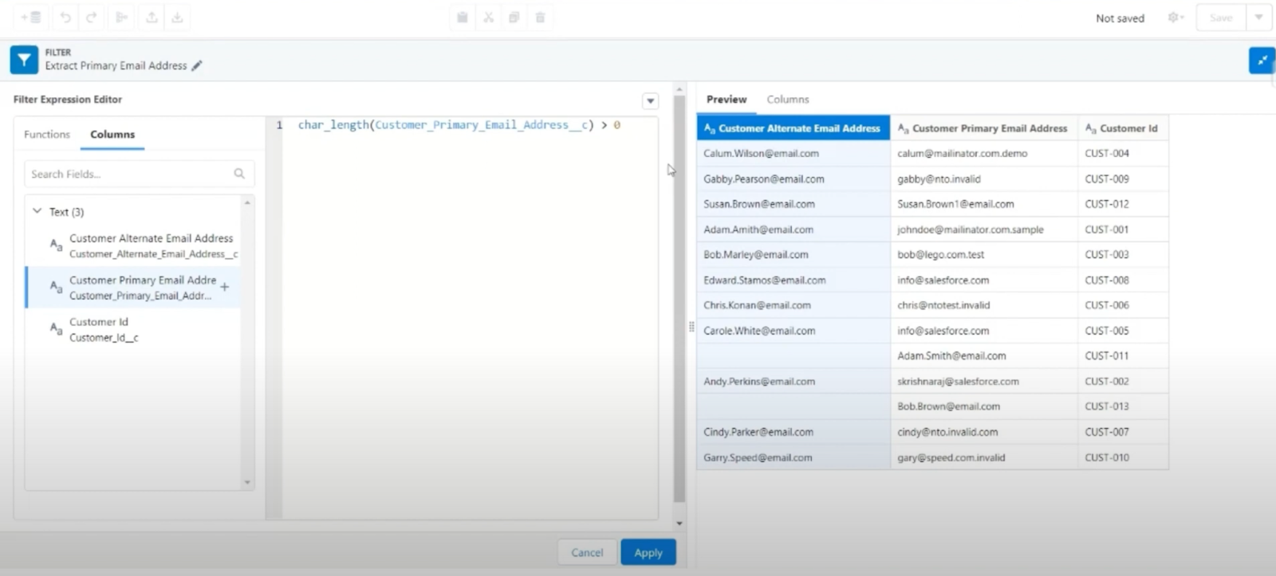This screenshot has width=1276, height=576.
Task: Click the Bob.Brown@email.com cell
Action: [x=984, y=406]
